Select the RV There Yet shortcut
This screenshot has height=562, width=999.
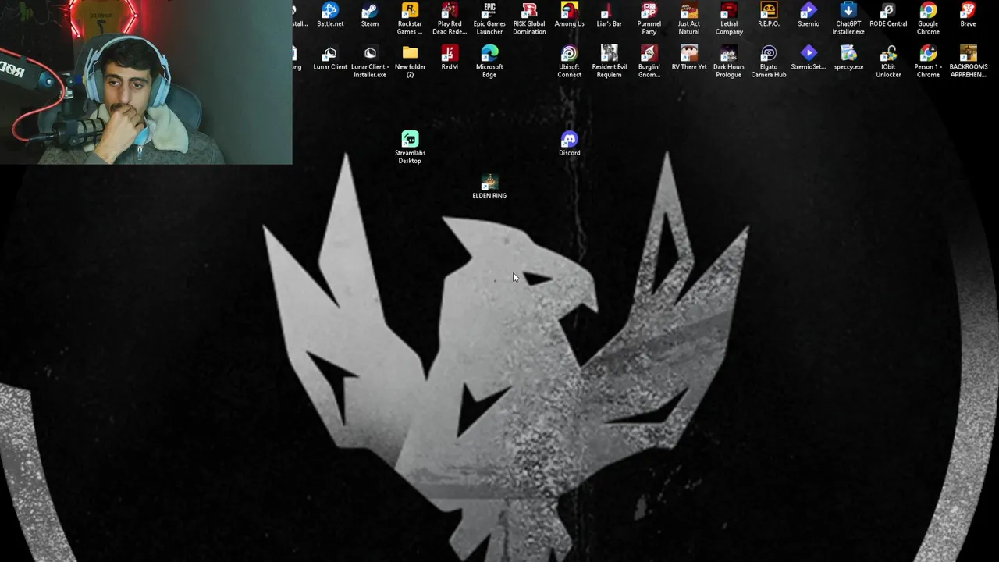(688, 59)
